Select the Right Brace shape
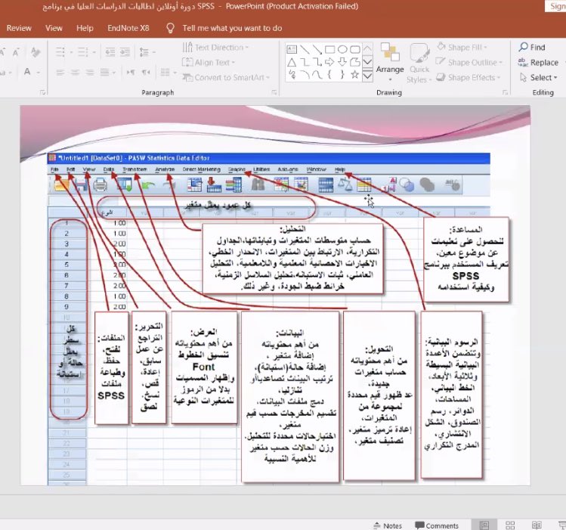Screen dimensions: 566x530 click(x=342, y=75)
